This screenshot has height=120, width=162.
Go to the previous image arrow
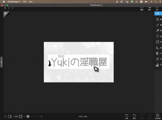click(x=9, y=8)
